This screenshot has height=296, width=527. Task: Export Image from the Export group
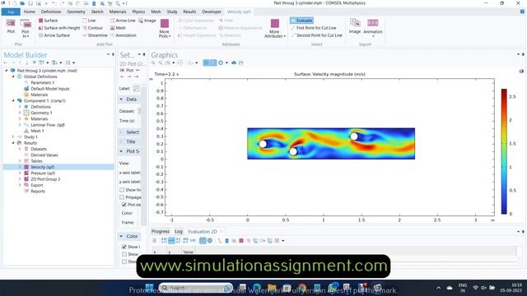click(x=355, y=26)
